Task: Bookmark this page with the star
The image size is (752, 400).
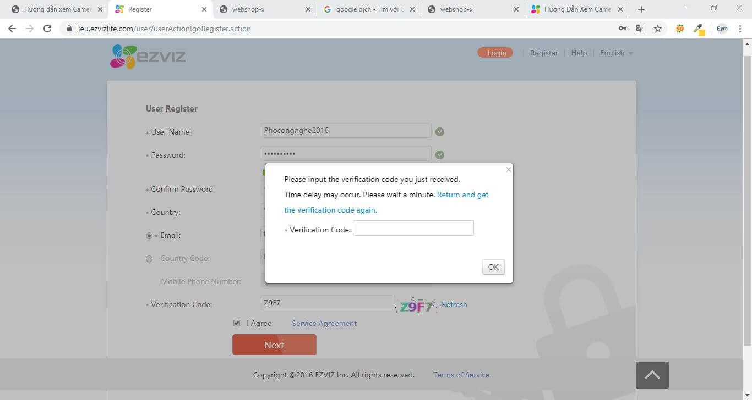Action: (658, 29)
